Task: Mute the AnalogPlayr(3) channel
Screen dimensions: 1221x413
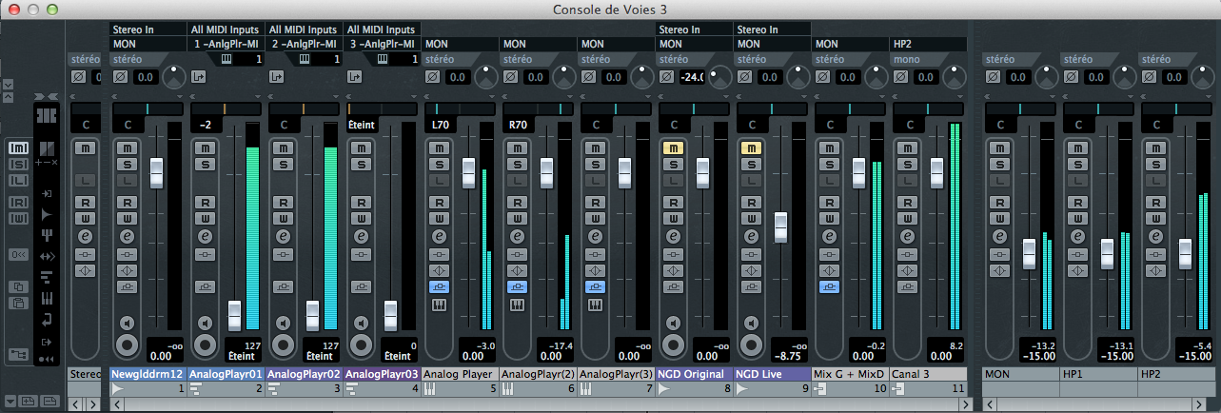Action: pyautogui.click(x=594, y=147)
